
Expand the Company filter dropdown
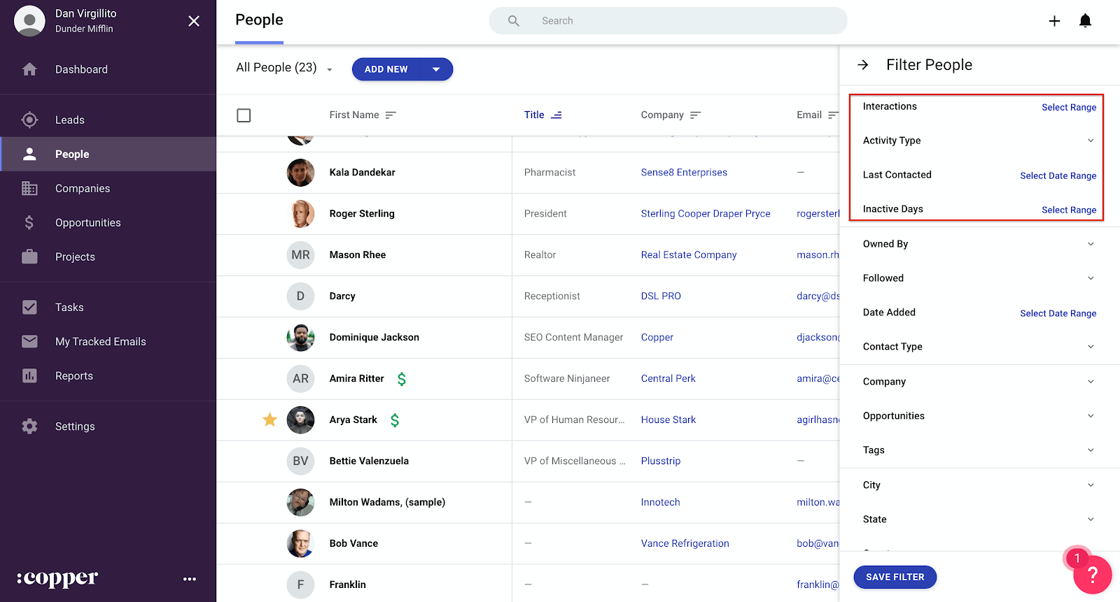click(x=1091, y=382)
